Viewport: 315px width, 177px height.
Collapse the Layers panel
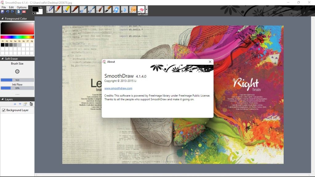(2, 99)
